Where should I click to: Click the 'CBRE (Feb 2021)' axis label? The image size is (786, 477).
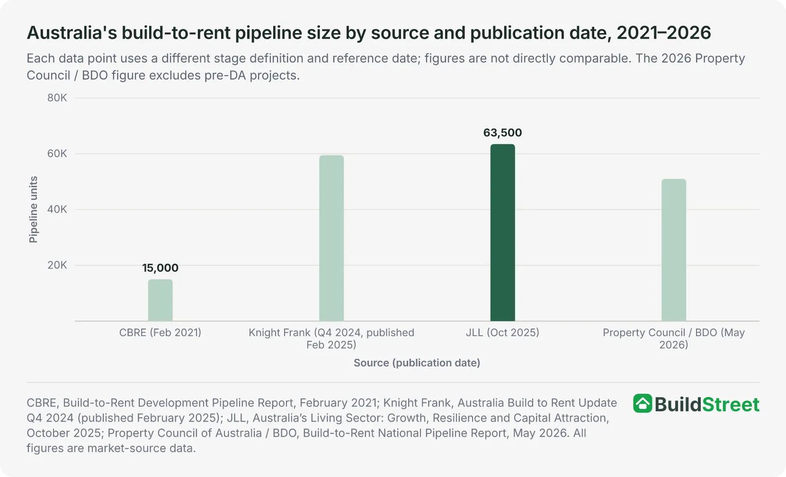(x=161, y=332)
